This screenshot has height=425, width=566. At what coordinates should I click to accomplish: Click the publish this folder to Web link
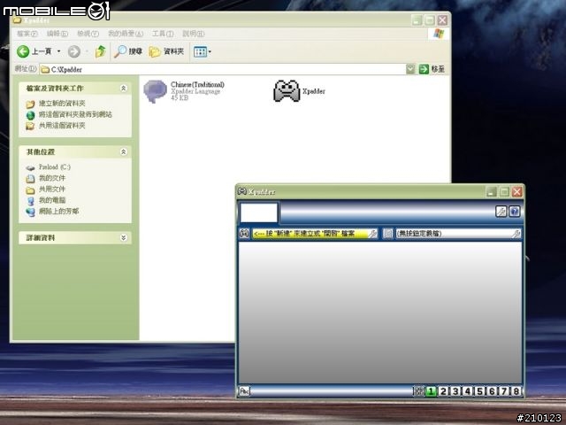tap(75, 114)
